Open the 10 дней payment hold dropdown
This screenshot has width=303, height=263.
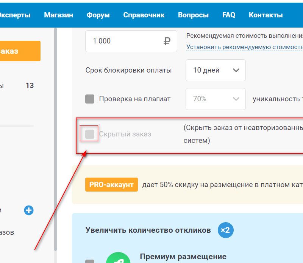216,70
